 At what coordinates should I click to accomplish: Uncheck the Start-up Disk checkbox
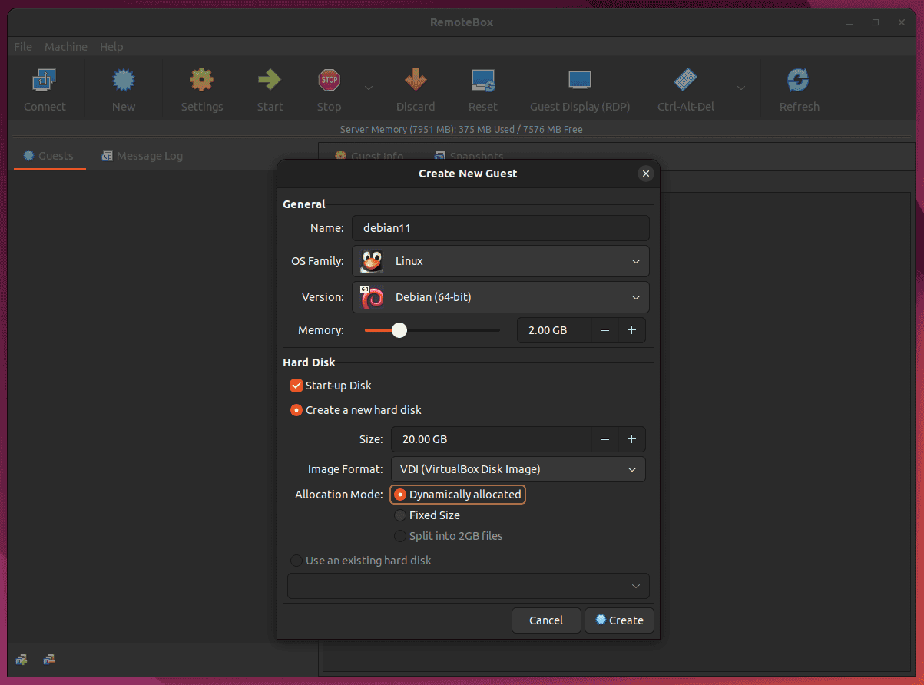click(x=296, y=386)
